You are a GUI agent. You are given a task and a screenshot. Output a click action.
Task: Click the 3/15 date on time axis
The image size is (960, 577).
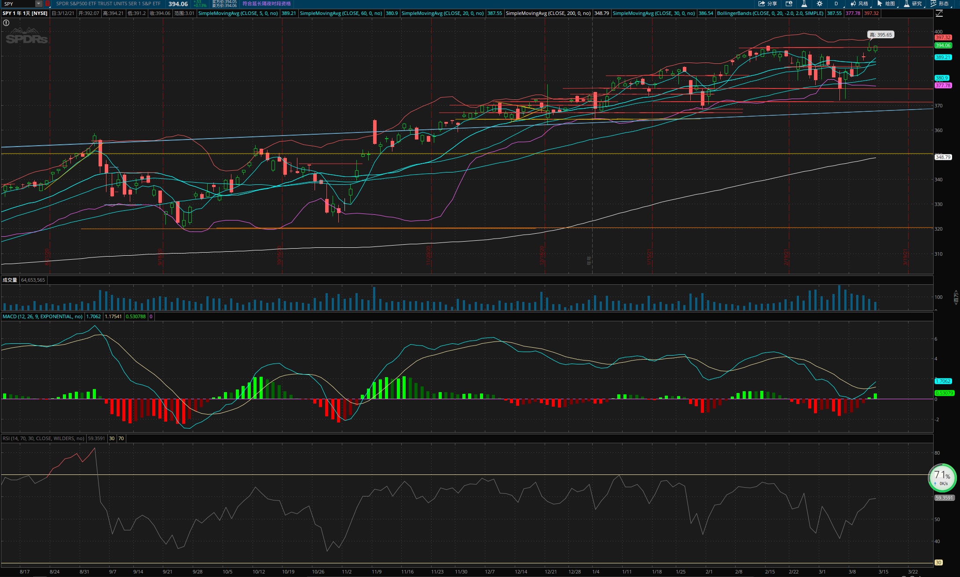883,572
